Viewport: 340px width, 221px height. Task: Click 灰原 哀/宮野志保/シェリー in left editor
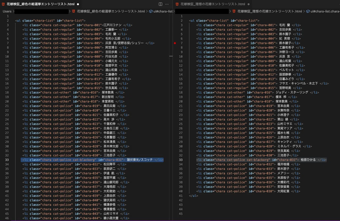[x=125, y=43]
